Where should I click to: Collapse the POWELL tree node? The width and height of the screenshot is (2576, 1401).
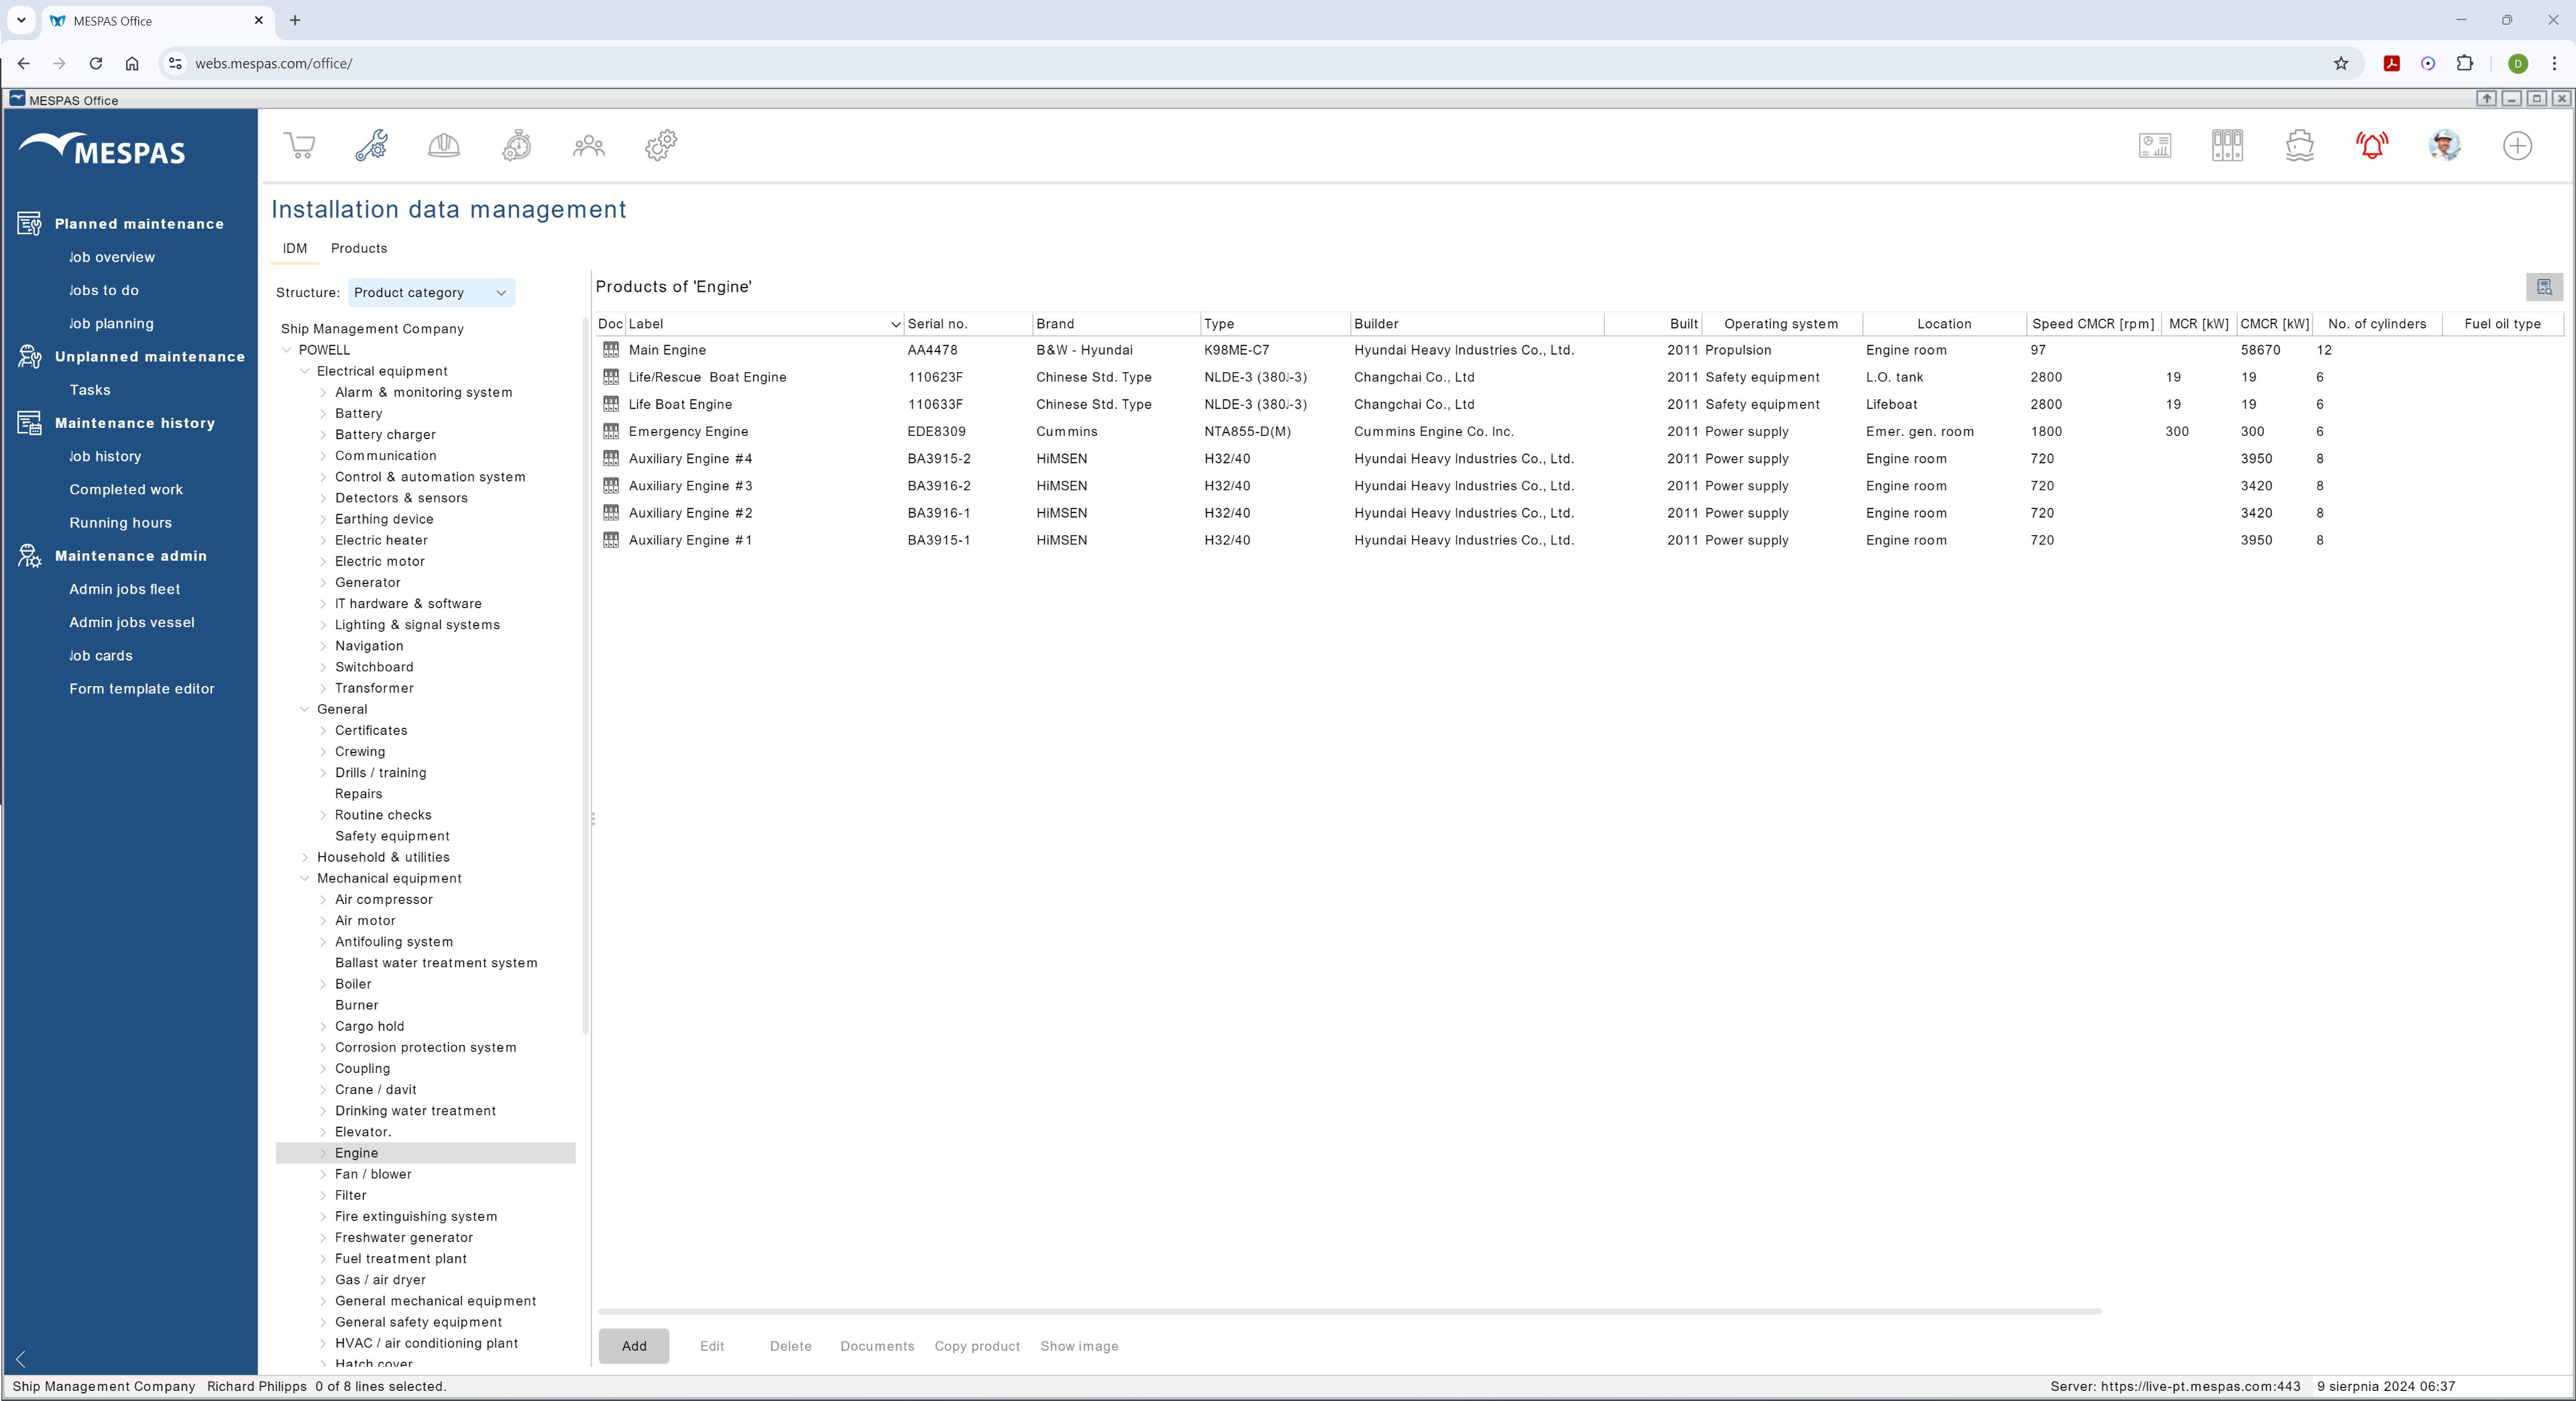pos(287,350)
